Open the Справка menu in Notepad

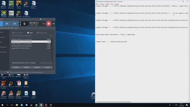point(117,4)
